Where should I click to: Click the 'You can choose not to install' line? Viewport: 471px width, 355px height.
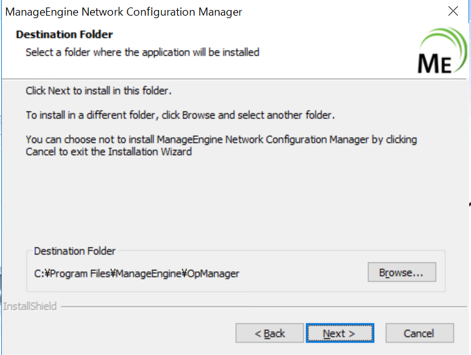tap(221, 139)
